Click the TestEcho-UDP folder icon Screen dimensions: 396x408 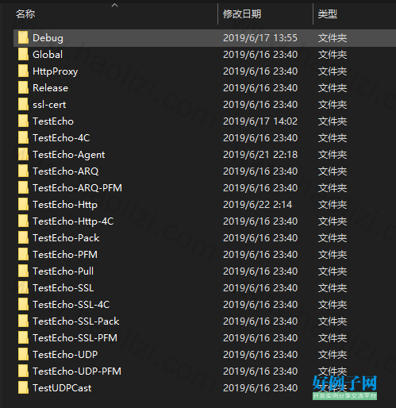pyautogui.click(x=23, y=355)
